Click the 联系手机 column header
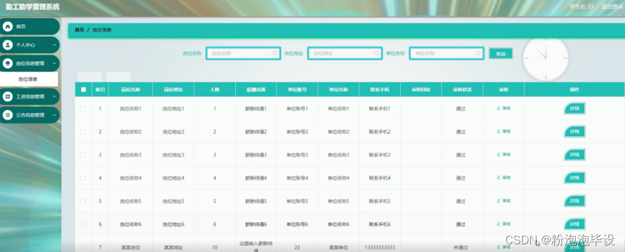Image resolution: width=625 pixels, height=252 pixels. coord(380,90)
